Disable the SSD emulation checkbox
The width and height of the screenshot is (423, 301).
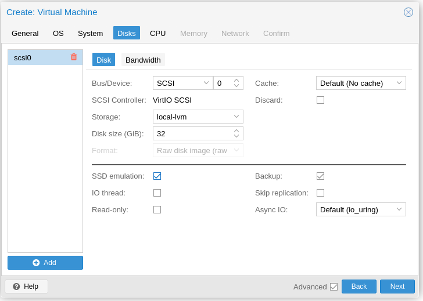click(157, 176)
